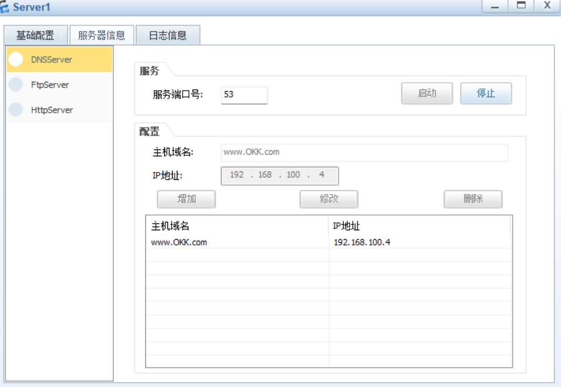561x387 pixels.
Task: Select the FtpServer label in the list
Action: tap(50, 85)
